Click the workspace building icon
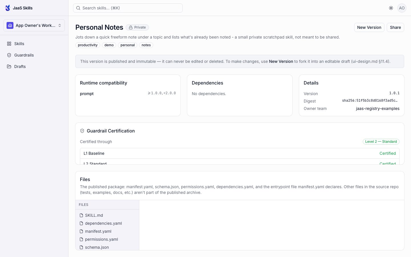The height and width of the screenshot is (257, 411). (10, 25)
